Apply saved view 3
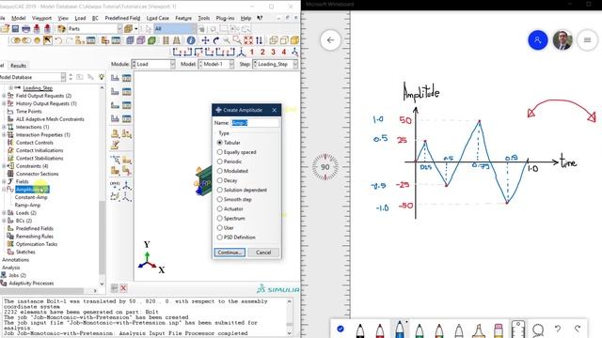Image resolution: width=602 pixels, height=338 pixels. coord(274,52)
